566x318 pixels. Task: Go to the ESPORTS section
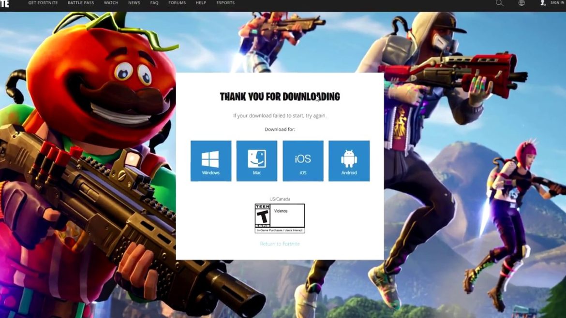coord(225,3)
